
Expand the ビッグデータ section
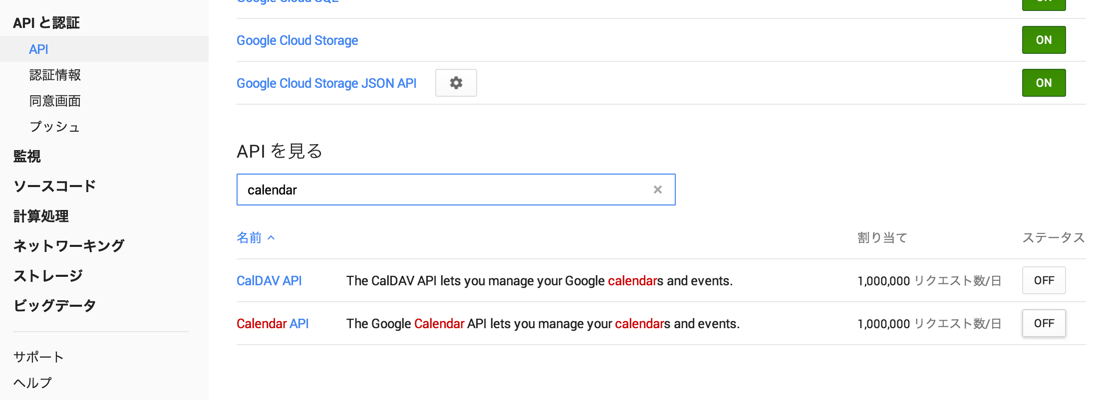click(54, 305)
